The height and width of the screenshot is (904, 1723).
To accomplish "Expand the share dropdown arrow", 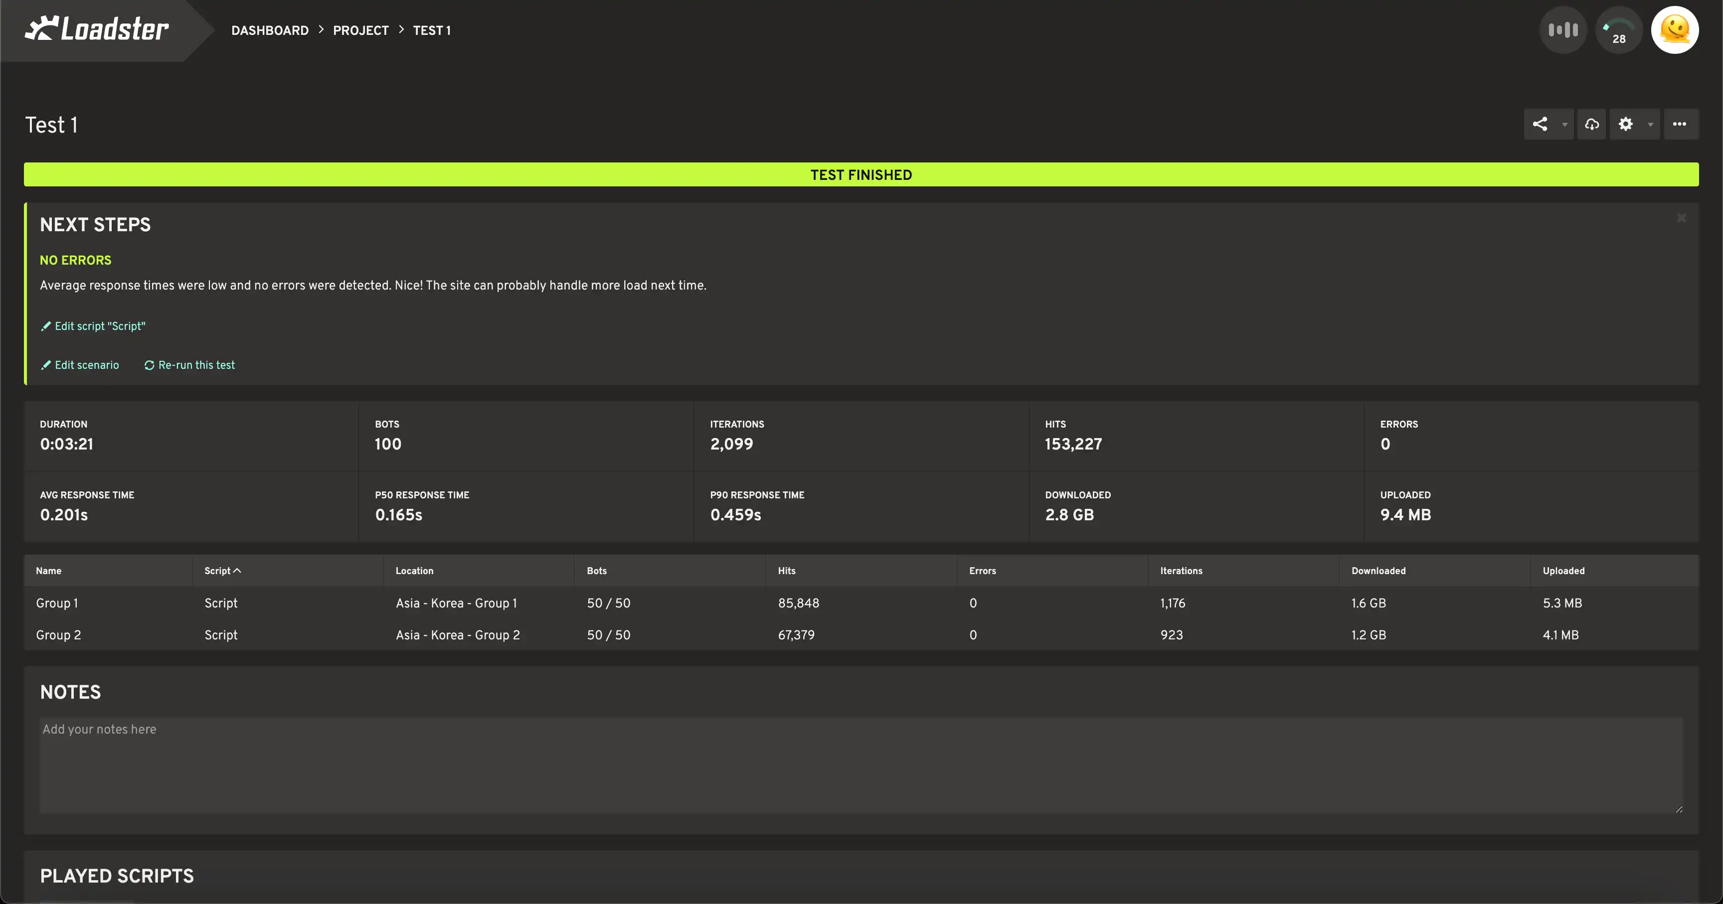I will click(x=1564, y=125).
